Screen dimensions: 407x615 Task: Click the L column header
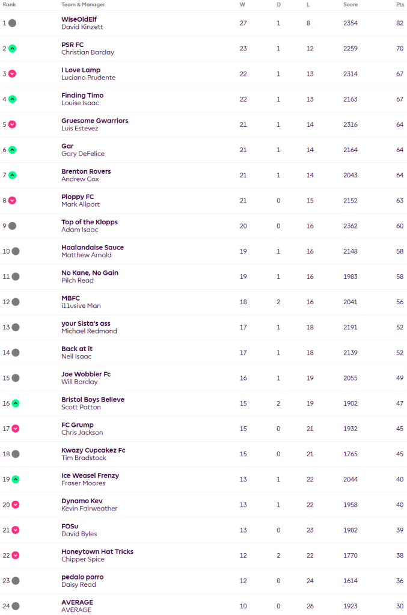(308, 5)
